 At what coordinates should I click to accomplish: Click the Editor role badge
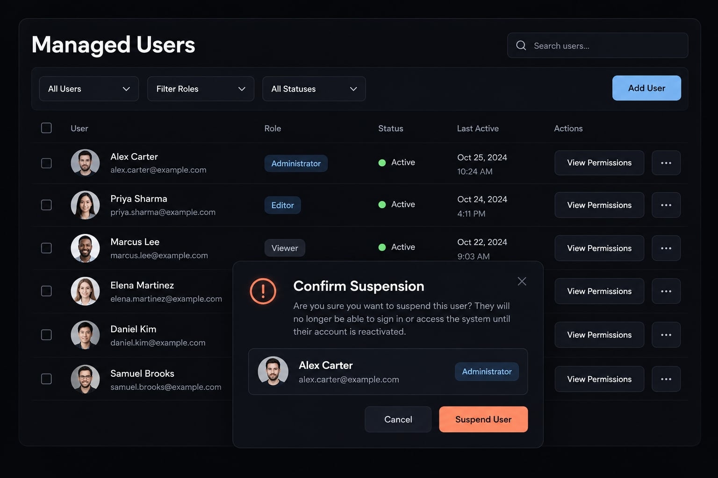click(283, 205)
